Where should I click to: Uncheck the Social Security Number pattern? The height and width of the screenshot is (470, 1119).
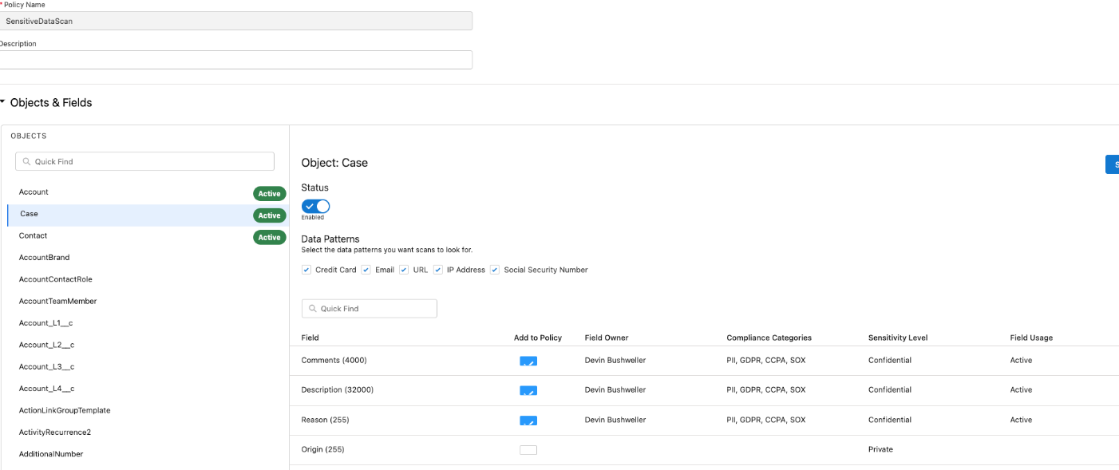pos(495,270)
